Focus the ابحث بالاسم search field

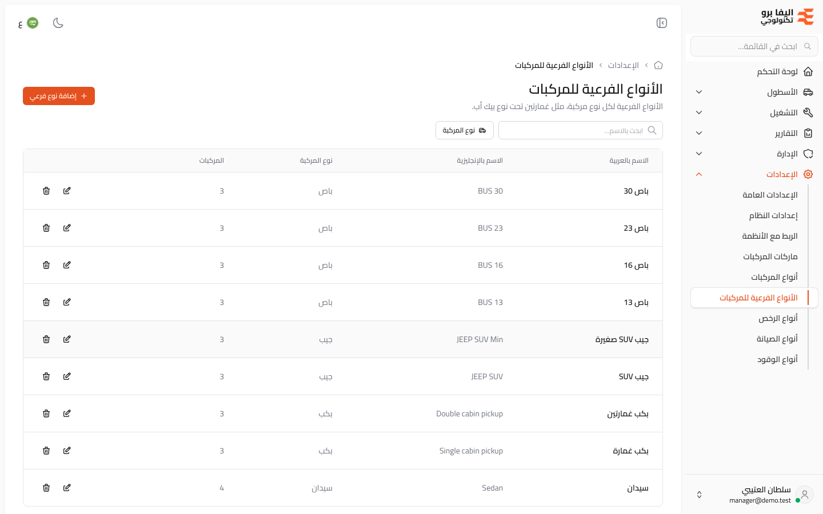581,130
